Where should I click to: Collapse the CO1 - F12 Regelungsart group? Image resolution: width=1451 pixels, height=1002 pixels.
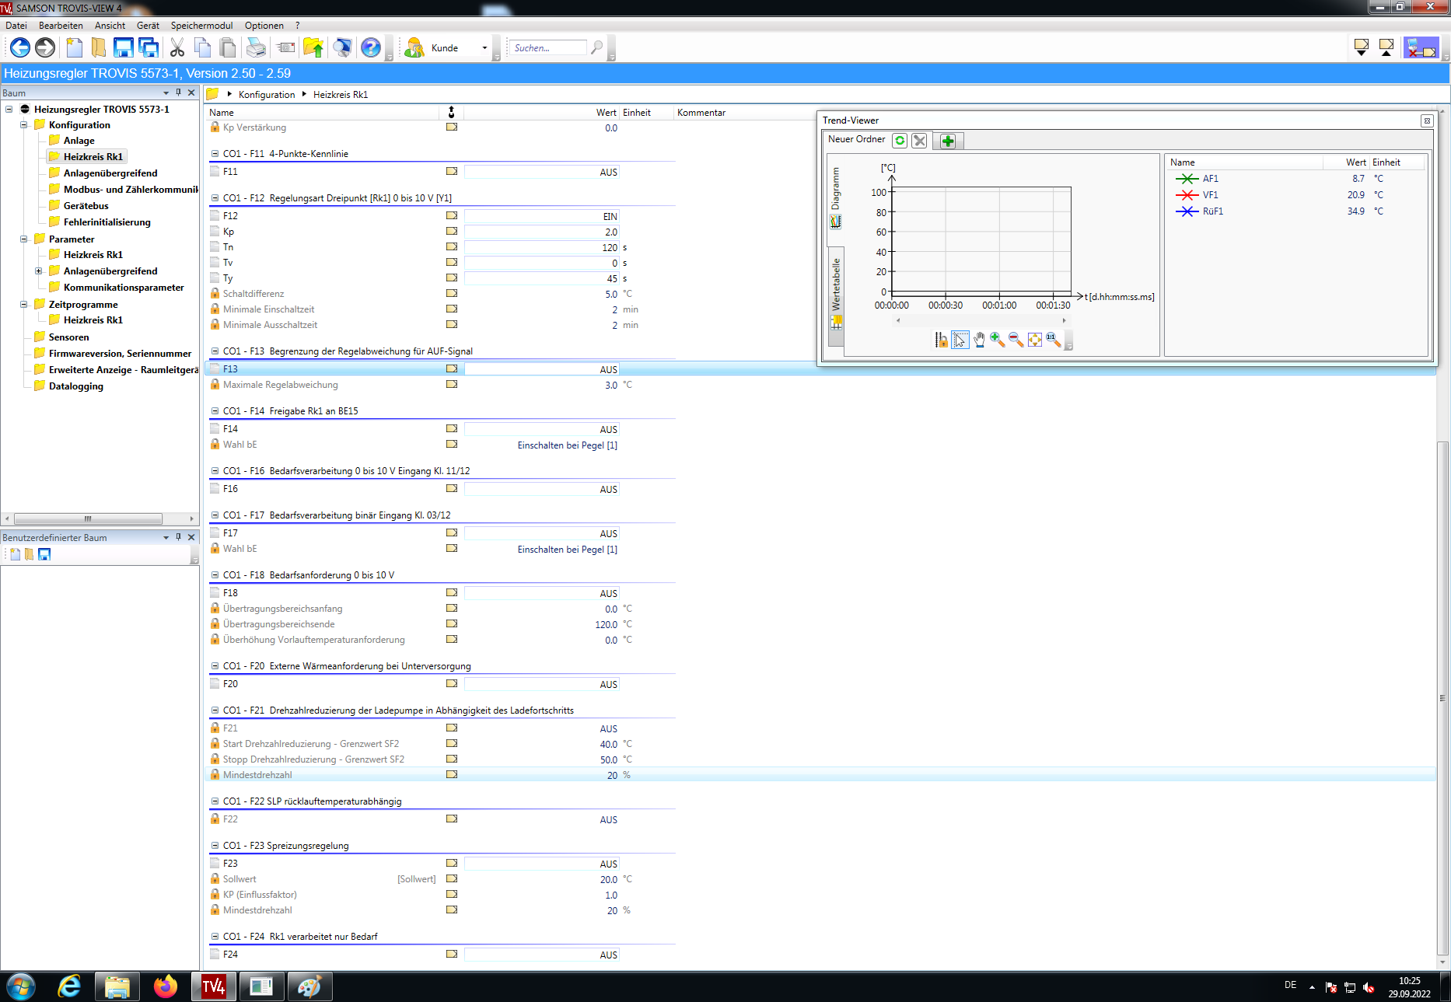[215, 198]
